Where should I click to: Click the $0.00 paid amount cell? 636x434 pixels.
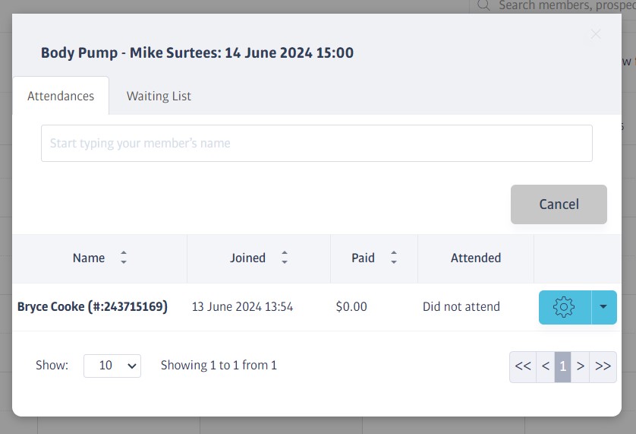351,306
